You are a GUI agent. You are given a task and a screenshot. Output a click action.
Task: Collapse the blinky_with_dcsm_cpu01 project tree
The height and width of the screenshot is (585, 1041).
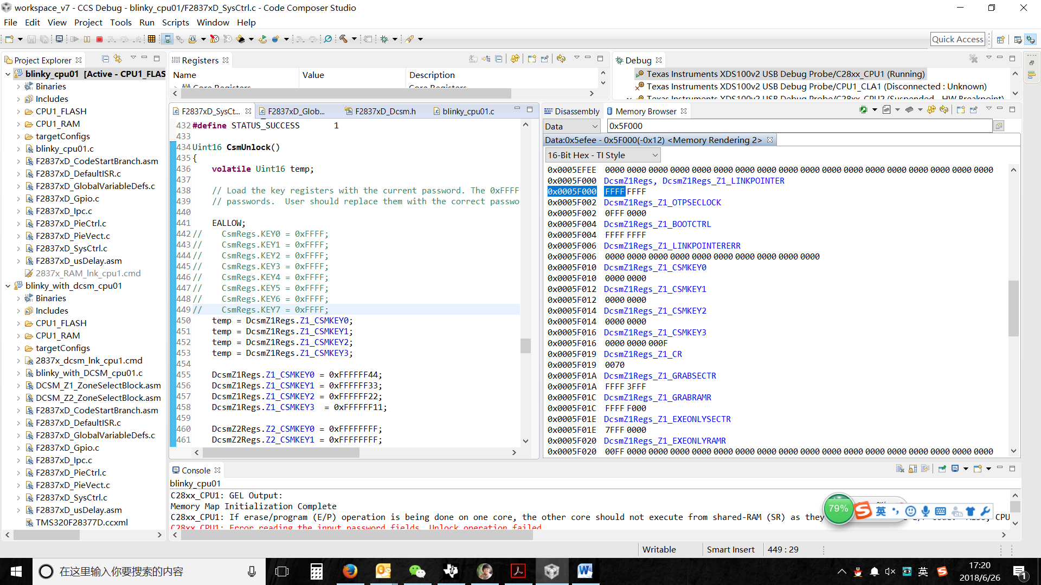8,286
